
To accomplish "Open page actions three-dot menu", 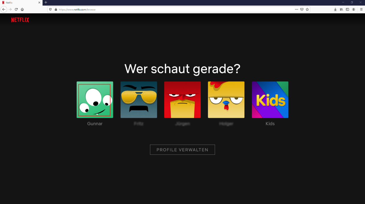I will pos(297,9).
